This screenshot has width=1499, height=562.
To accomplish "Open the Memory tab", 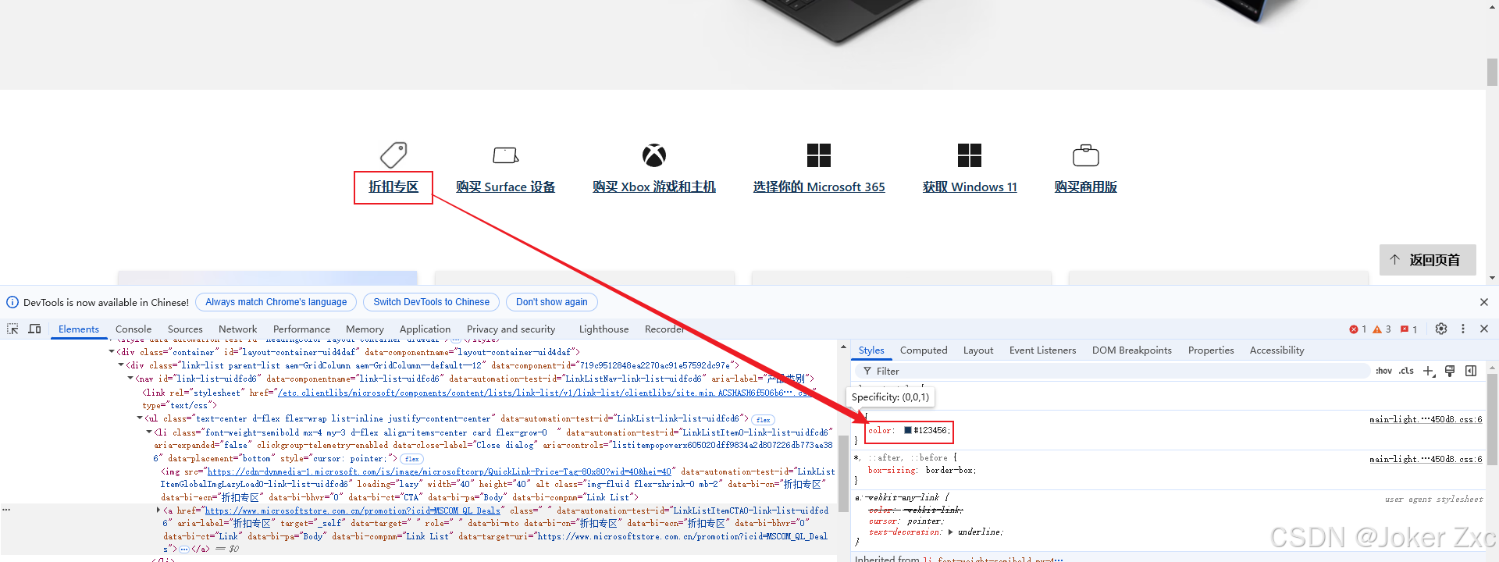I will pos(365,329).
